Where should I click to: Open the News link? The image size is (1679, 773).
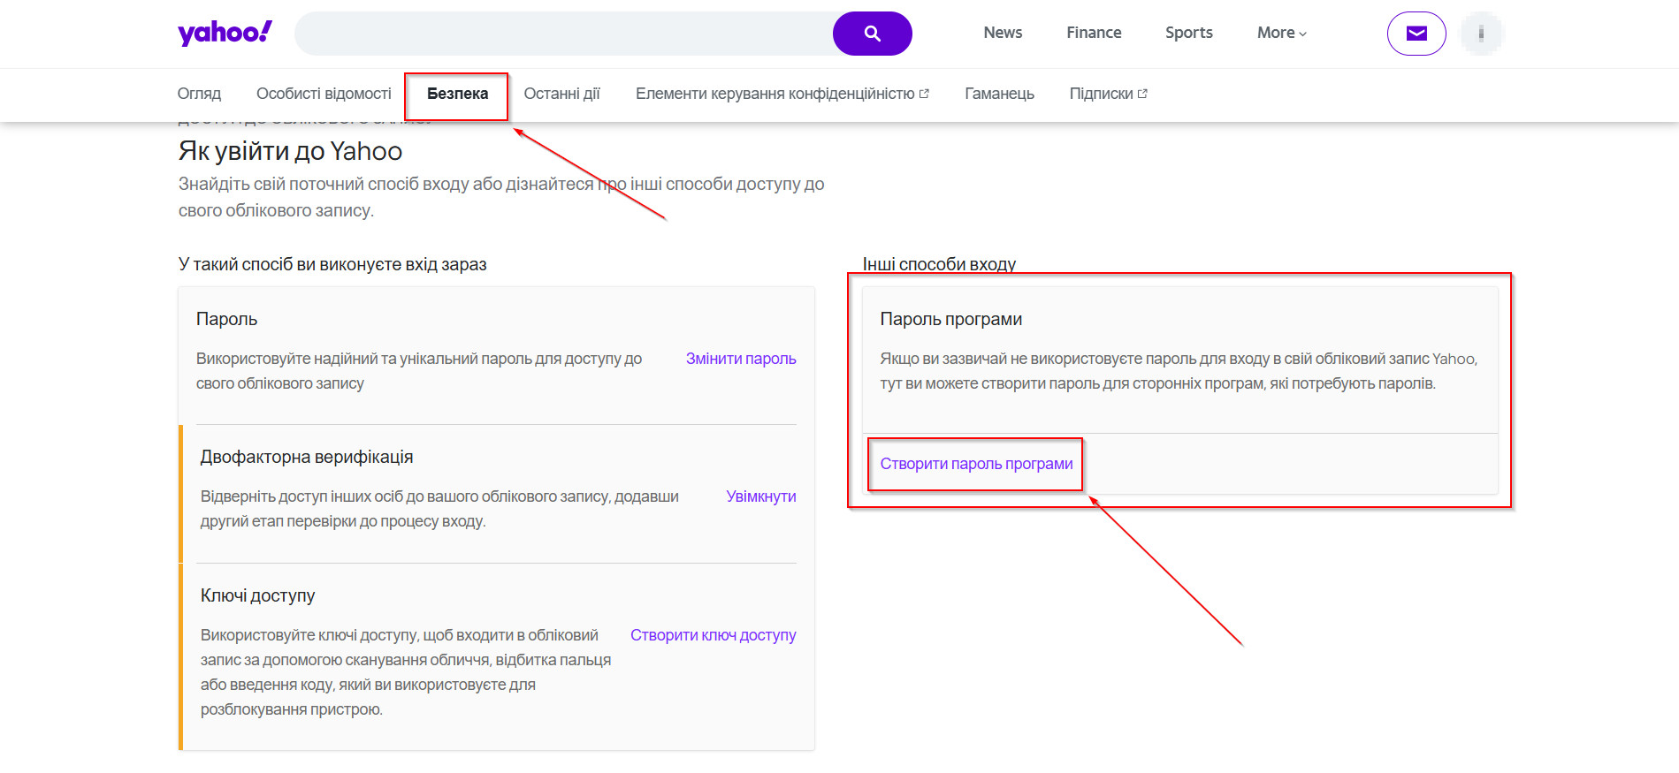(x=1003, y=33)
